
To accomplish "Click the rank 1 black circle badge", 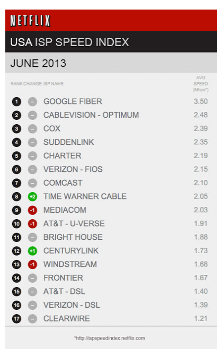I will (x=16, y=102).
